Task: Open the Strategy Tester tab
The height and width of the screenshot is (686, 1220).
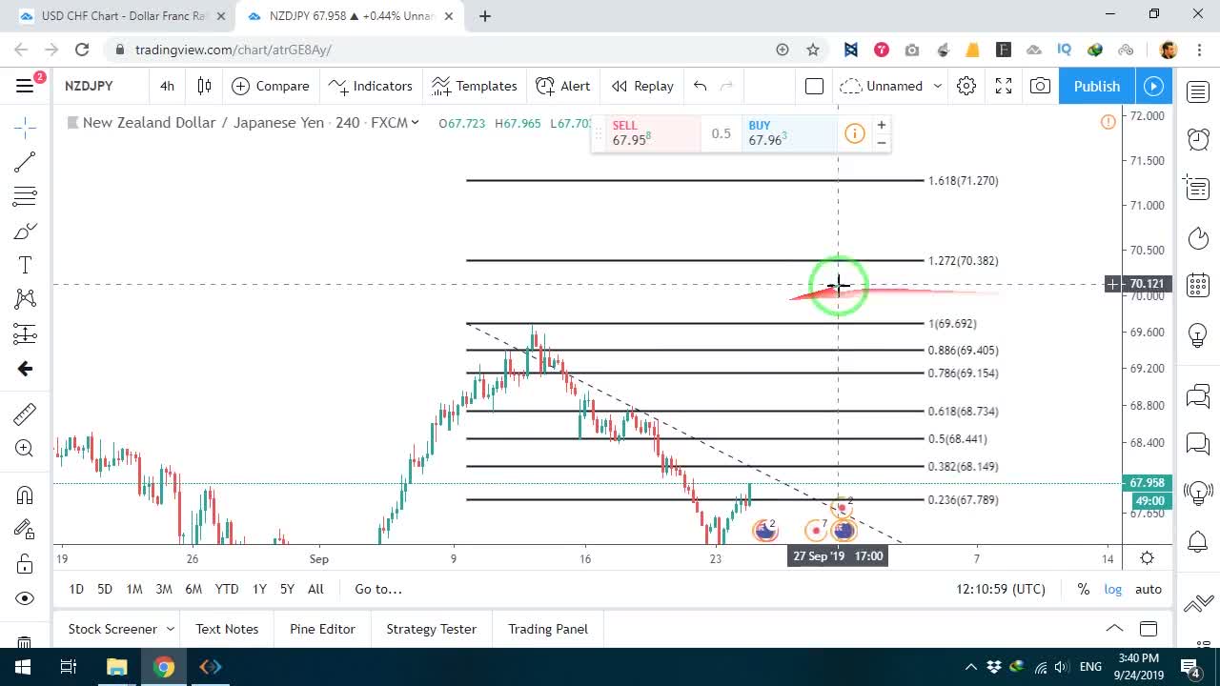Action: [x=431, y=629]
